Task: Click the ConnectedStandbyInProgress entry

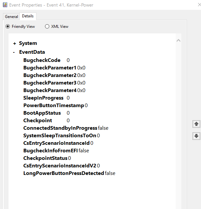Action: click(60, 128)
